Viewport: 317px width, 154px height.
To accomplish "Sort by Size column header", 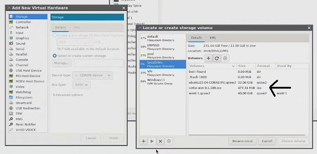I will point(246,66).
